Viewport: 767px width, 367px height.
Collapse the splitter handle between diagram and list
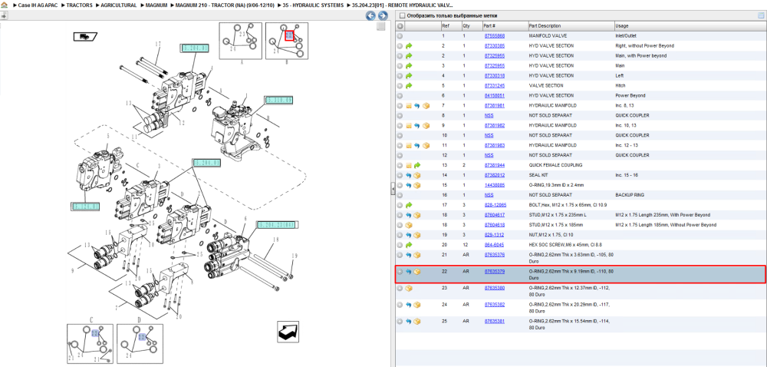pos(393,189)
